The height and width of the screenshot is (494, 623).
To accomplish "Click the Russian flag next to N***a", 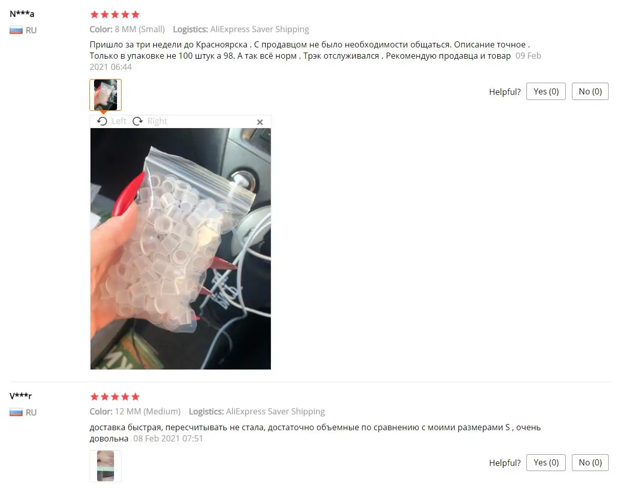I will 16,30.
